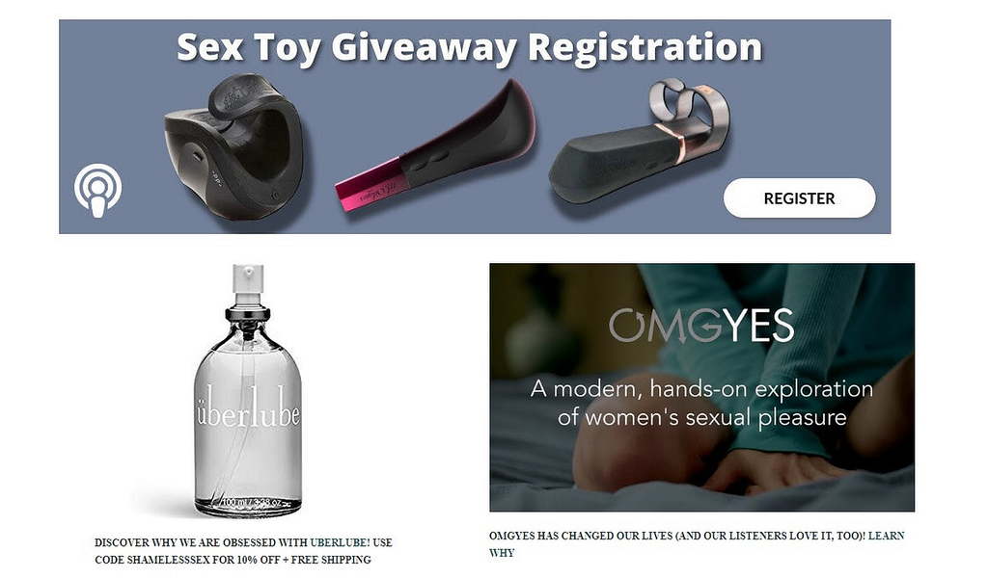Click the 100 ml marking at the bottle base
The height and width of the screenshot is (578, 988).
click(x=252, y=503)
